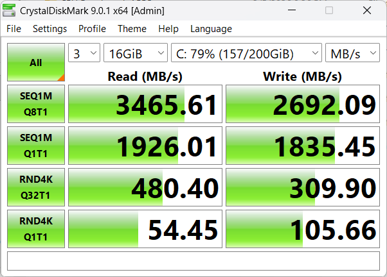The image size is (387, 277).
Task: Open the Profile menu
Action: tap(92, 29)
